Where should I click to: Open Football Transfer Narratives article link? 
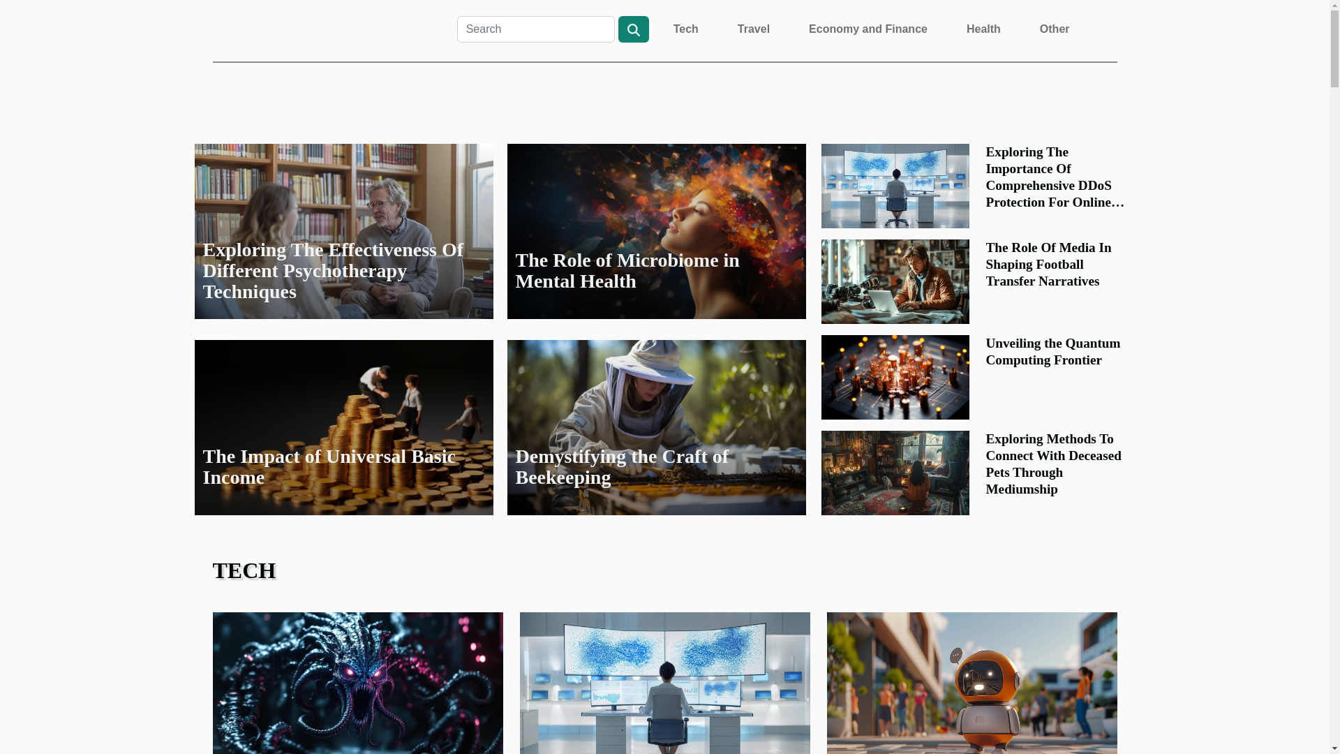pos(1048,265)
